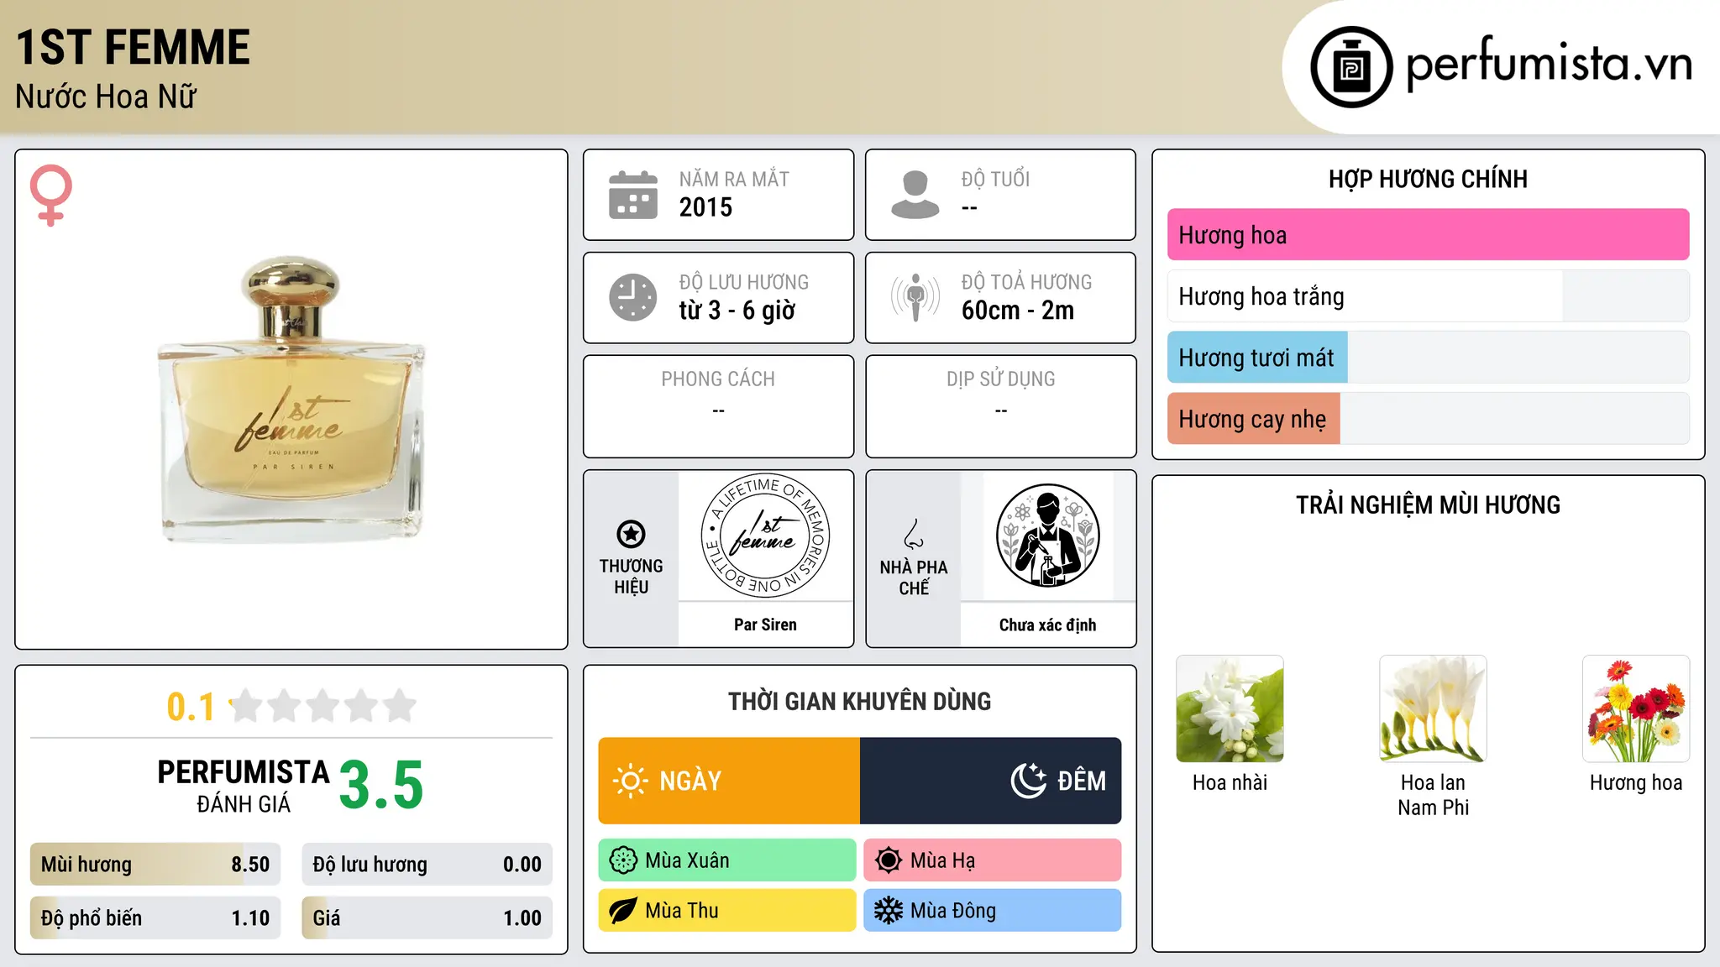
Task: Click the Mùi hương 8.50 score bar
Action: point(155,865)
